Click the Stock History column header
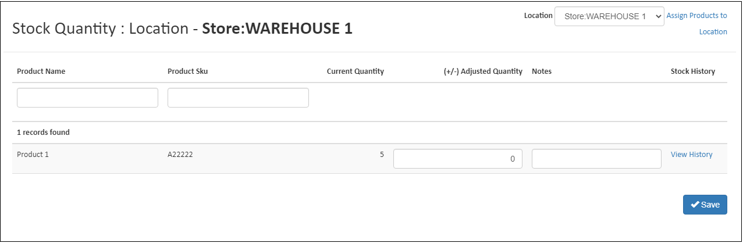This screenshot has width=743, height=243. tap(692, 72)
